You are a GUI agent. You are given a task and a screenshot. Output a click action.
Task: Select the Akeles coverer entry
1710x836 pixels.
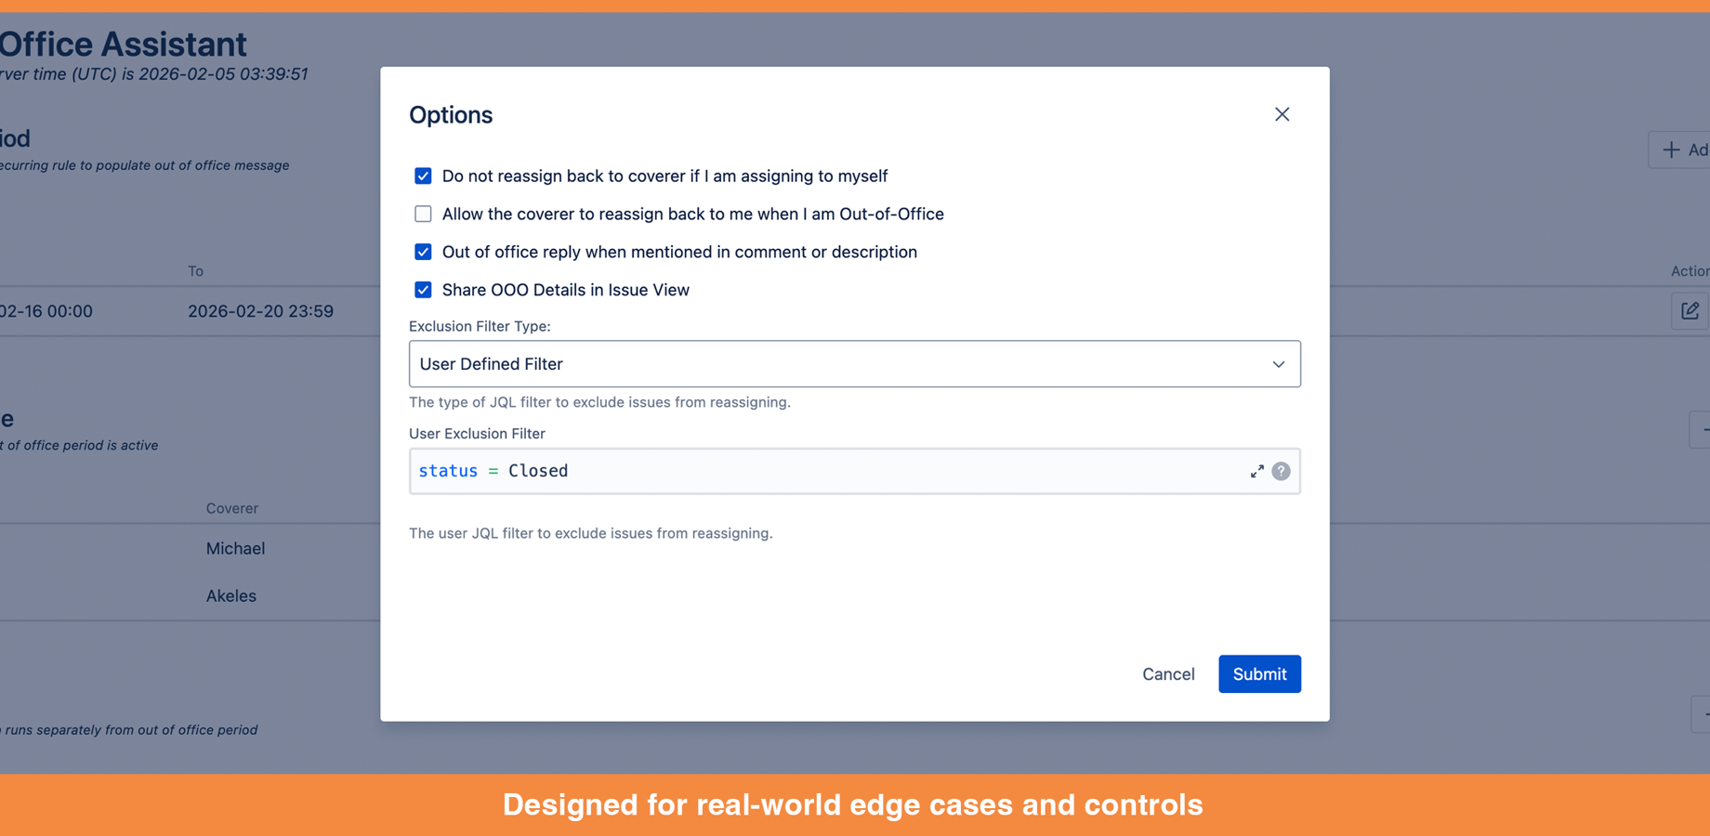[231, 595]
